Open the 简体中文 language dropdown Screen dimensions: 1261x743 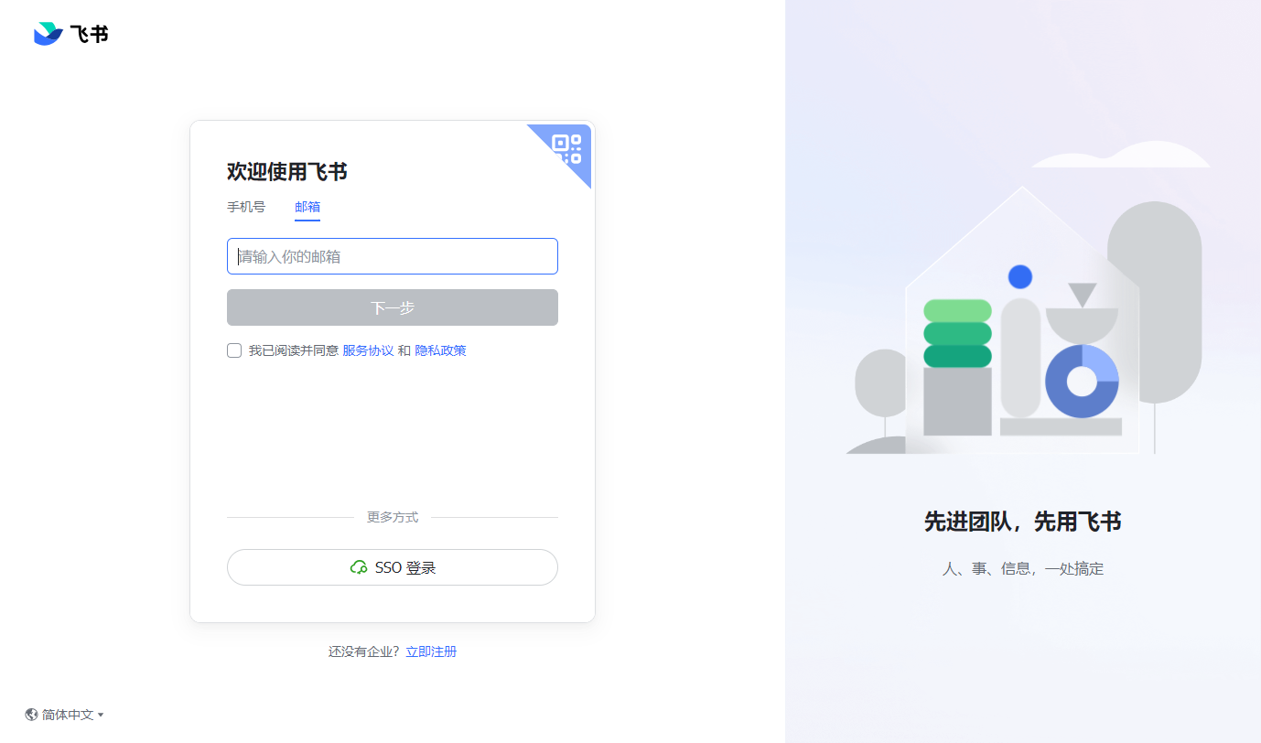pos(64,715)
